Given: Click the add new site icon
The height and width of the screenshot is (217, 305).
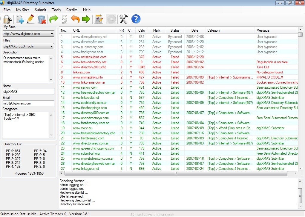Looking at the screenshot, I should pyautogui.click(x=20, y=19).
